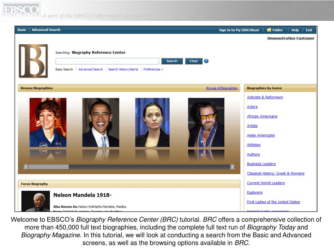Viewport: 334px width, 250px height.
Task: Open the Nelson Mandela focus photo
Action: click(36, 201)
